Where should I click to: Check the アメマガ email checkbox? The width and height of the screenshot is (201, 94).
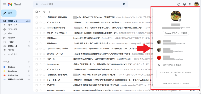point(37,85)
